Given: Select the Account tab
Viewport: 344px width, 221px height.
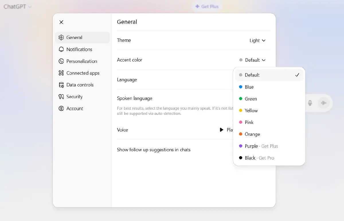Looking at the screenshot, I should 82,108.
